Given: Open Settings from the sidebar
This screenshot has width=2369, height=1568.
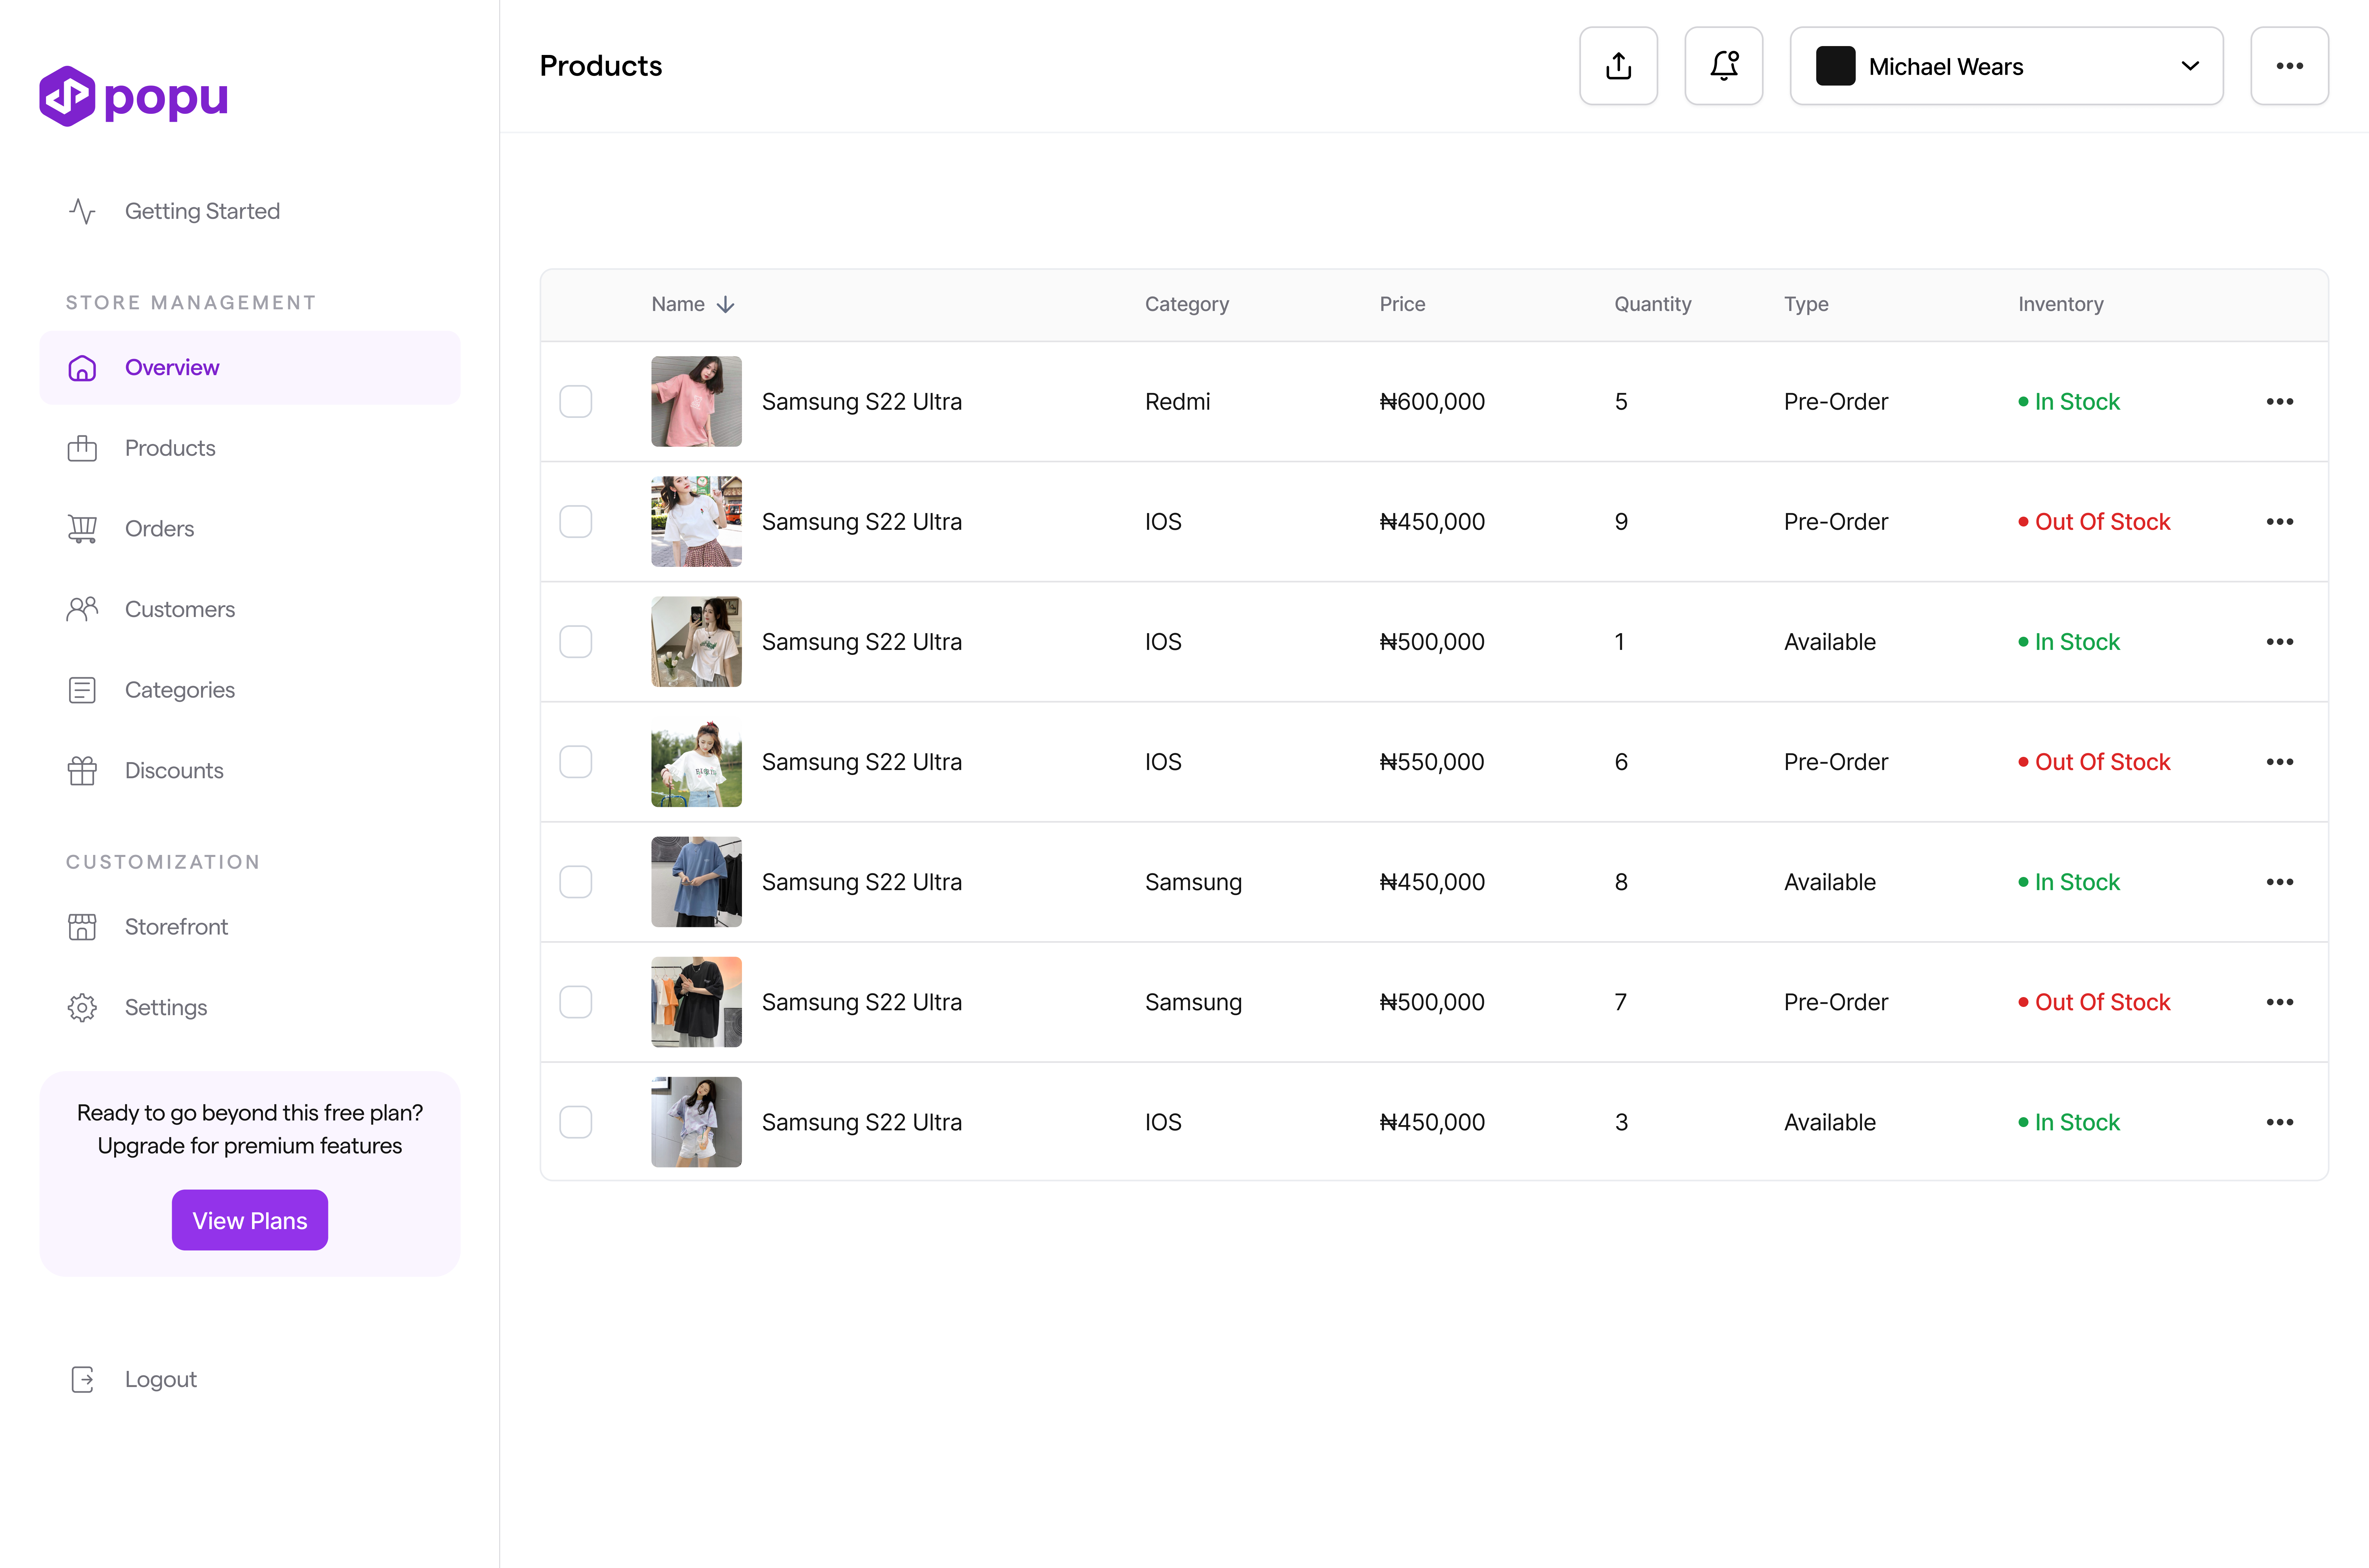Looking at the screenshot, I should pyautogui.click(x=250, y=1007).
